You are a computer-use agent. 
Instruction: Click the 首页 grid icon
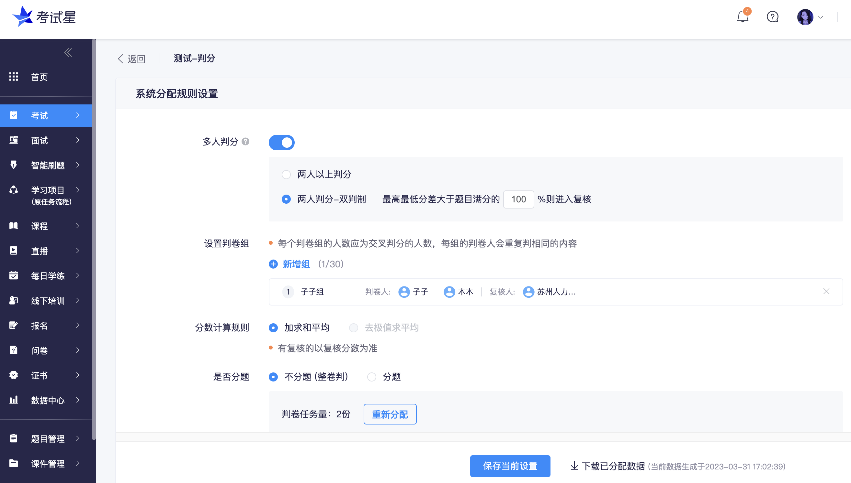[14, 77]
